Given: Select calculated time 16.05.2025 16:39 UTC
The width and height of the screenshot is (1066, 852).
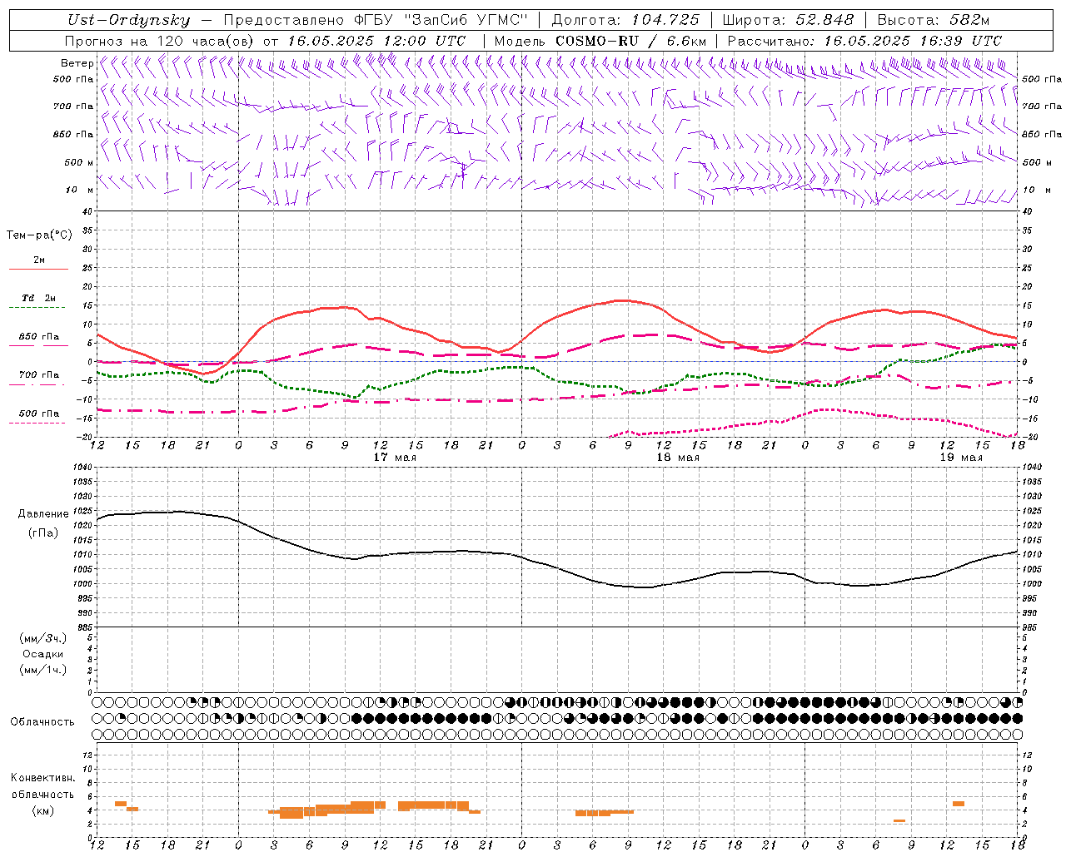Looking at the screenshot, I should click(913, 41).
